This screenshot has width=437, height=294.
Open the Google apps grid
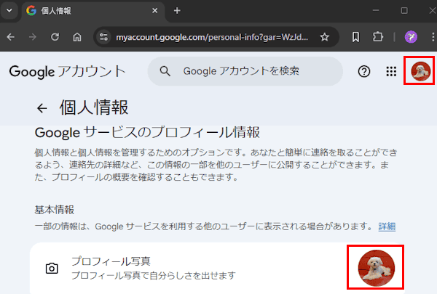point(391,71)
